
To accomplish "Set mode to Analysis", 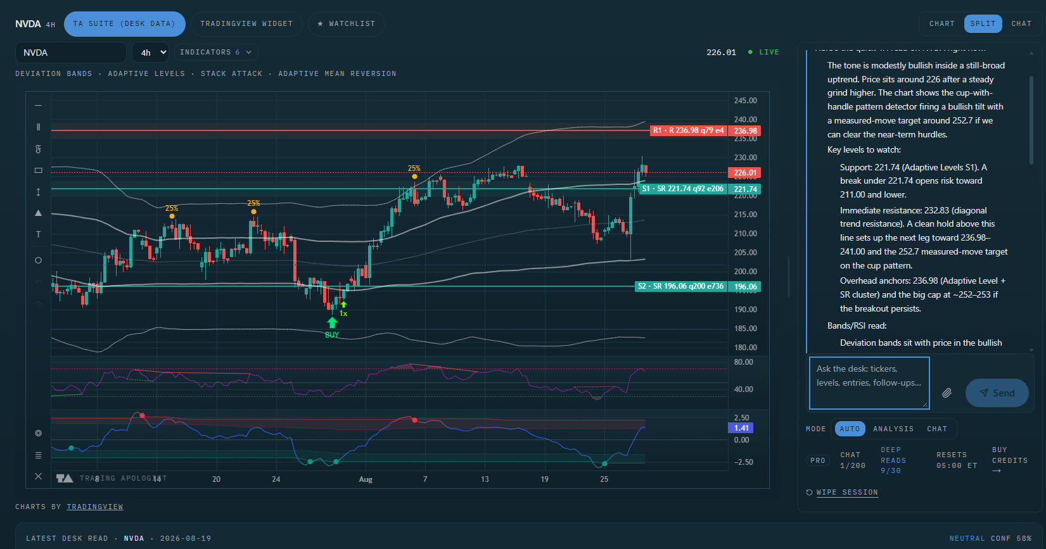I will click(x=893, y=429).
